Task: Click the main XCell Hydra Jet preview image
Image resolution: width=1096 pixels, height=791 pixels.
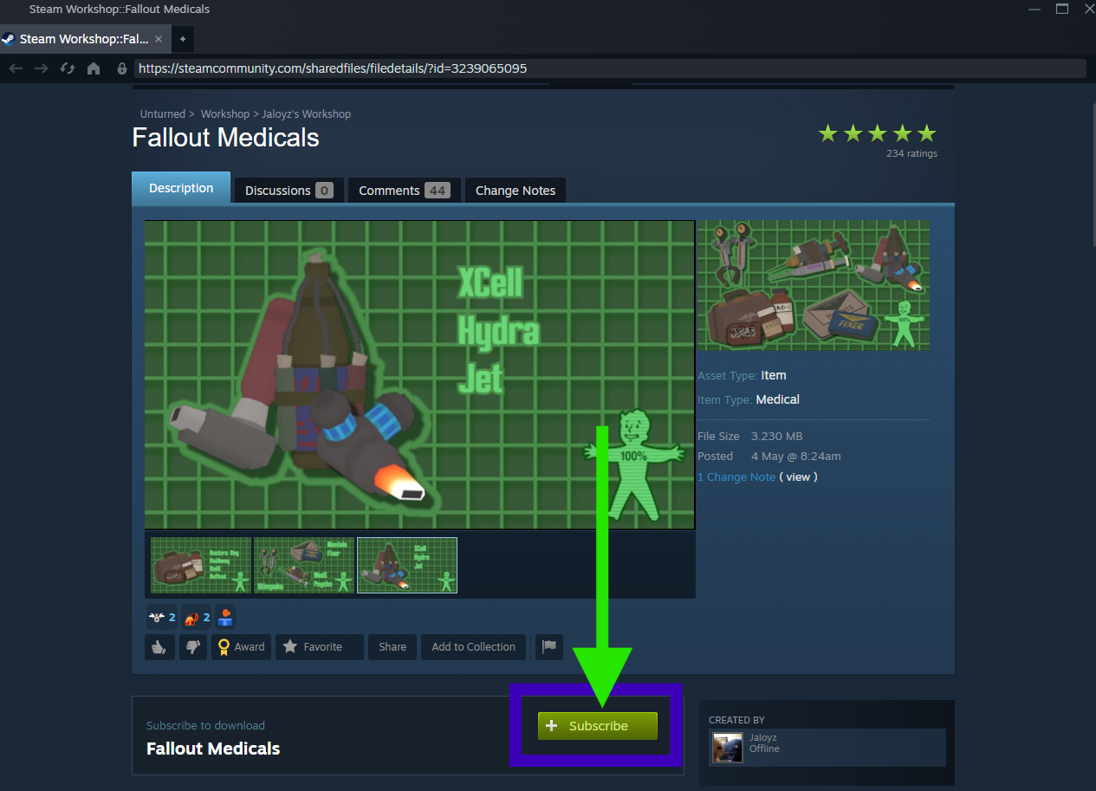Action: coord(419,374)
